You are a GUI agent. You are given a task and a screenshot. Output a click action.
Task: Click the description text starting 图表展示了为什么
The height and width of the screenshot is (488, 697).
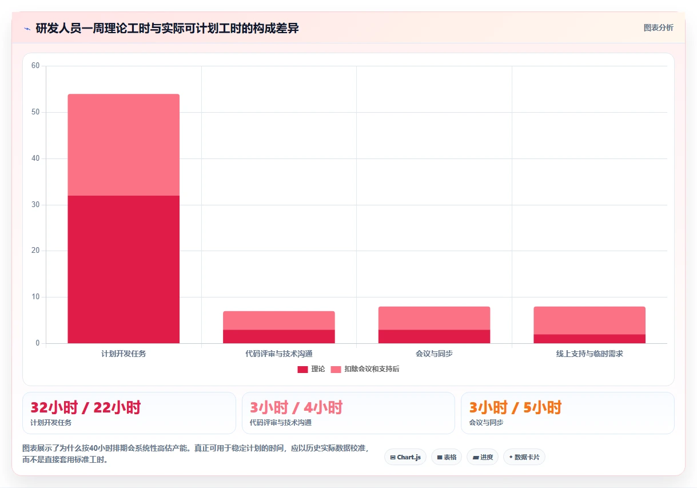(196, 454)
